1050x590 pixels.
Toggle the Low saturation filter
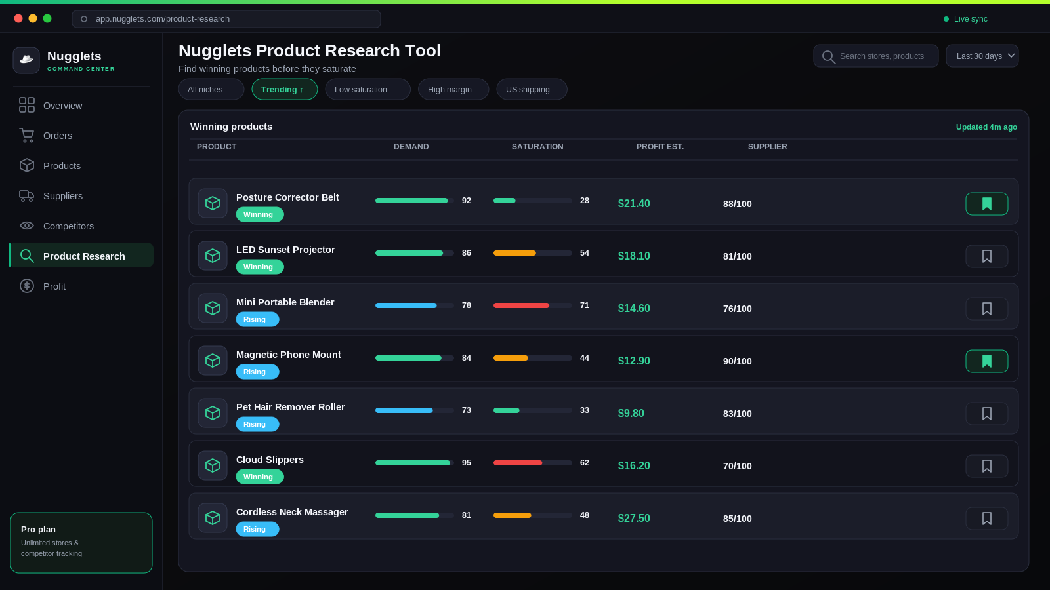point(368,89)
